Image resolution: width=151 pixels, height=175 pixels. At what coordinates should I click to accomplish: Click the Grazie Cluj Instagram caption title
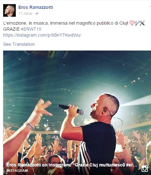(72, 165)
